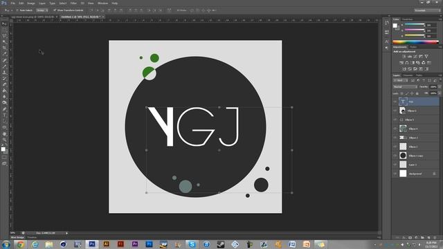
Task: Select the Lasso tool
Action: point(4,36)
